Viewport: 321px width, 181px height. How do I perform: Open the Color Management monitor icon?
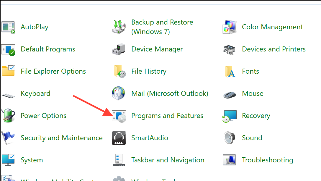tap(230, 27)
